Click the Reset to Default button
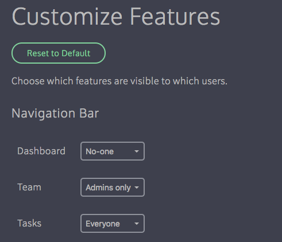Image resolution: width=282 pixels, height=242 pixels. [59, 53]
